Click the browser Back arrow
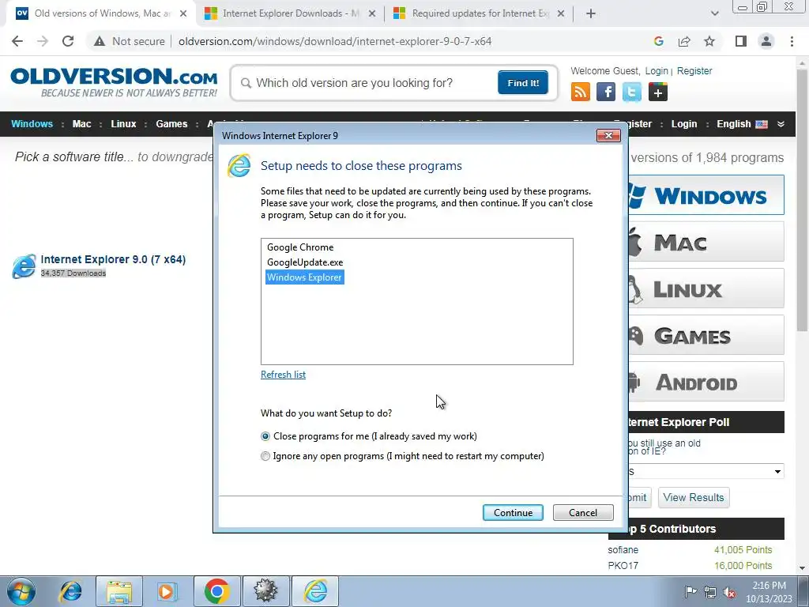 17,41
